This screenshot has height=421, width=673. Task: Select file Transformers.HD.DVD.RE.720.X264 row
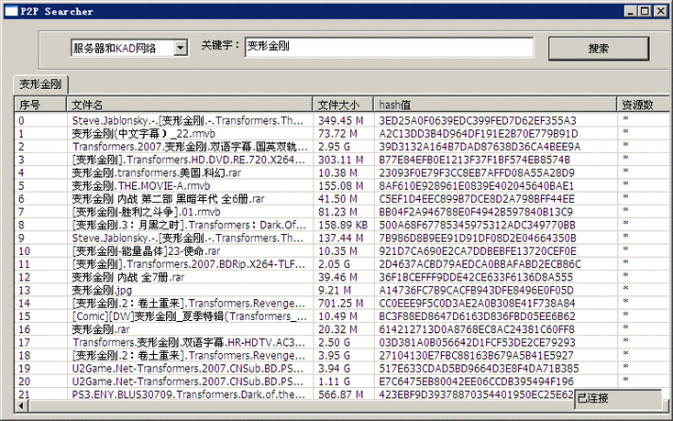click(x=189, y=160)
